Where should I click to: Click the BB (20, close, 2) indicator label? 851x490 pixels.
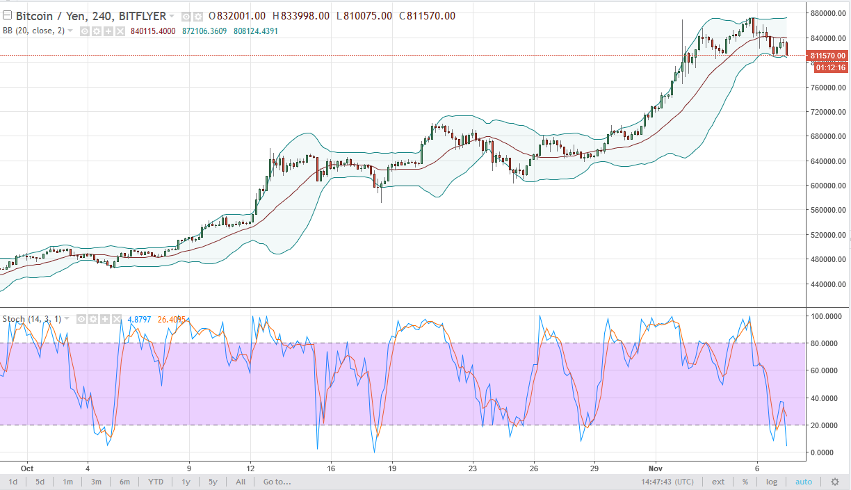33,31
